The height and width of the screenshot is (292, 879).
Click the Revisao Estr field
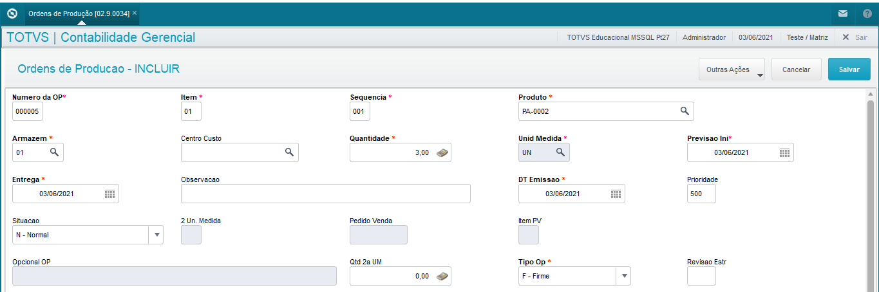[701, 276]
